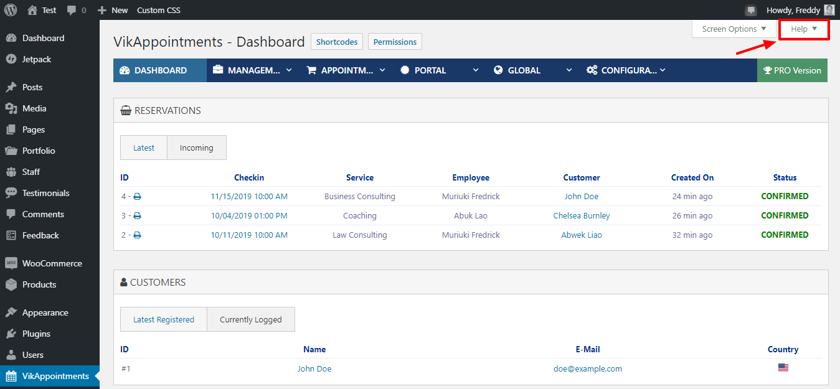
Task: Click the WooCommerce icon in sidebar
Action: coord(11,263)
